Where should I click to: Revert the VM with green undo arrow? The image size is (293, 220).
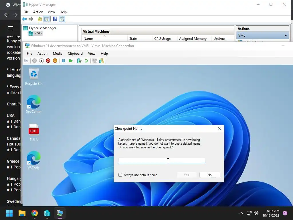(x=86, y=61)
